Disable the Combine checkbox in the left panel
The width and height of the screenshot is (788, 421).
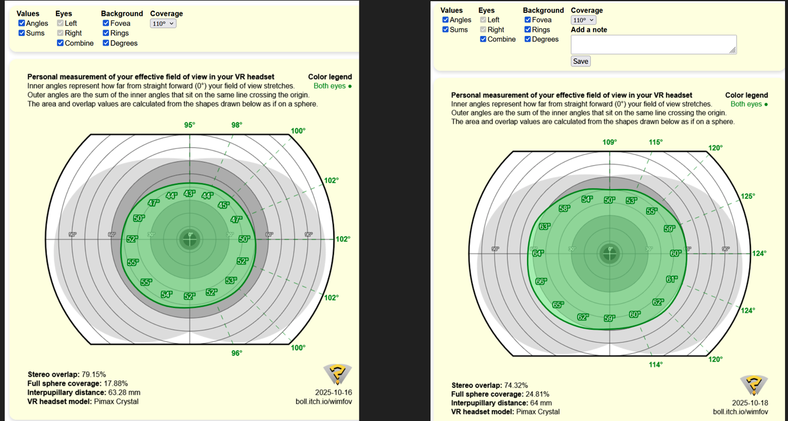point(61,43)
